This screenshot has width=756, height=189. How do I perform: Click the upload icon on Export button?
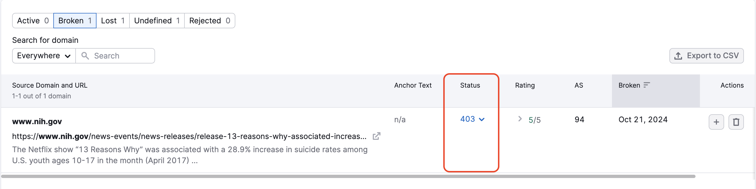(x=678, y=56)
